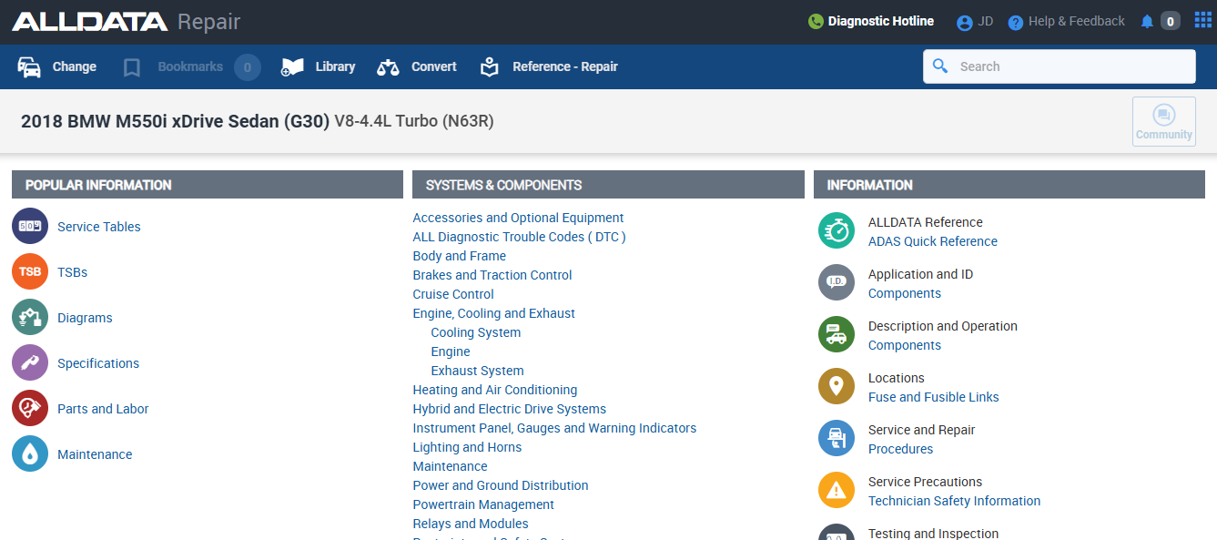
Task: Click the ALLDATA Reference stopwatch icon
Action: 837,230
